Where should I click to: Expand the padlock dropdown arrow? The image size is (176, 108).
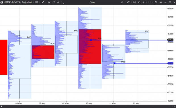pos(146,2)
